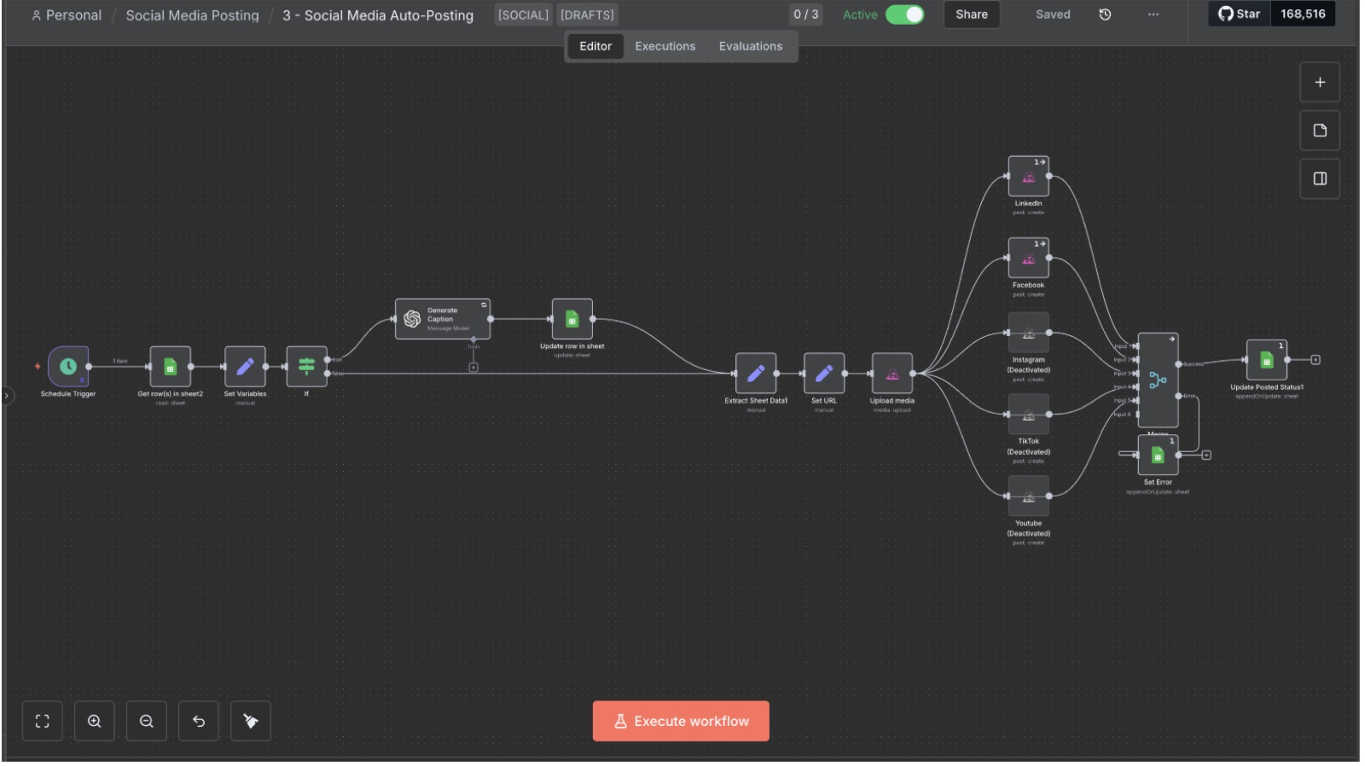The width and height of the screenshot is (1365, 766).
Task: Select the deactivated Youtube node
Action: click(x=1029, y=496)
